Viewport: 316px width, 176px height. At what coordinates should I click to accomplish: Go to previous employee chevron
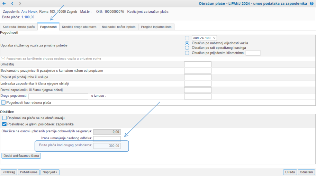12,3
